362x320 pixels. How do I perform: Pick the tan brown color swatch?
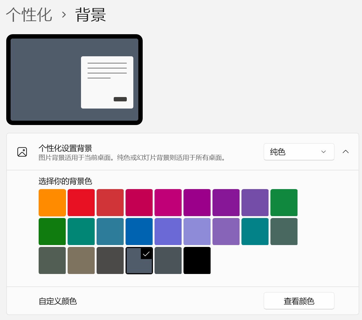pyautogui.click(x=81, y=261)
